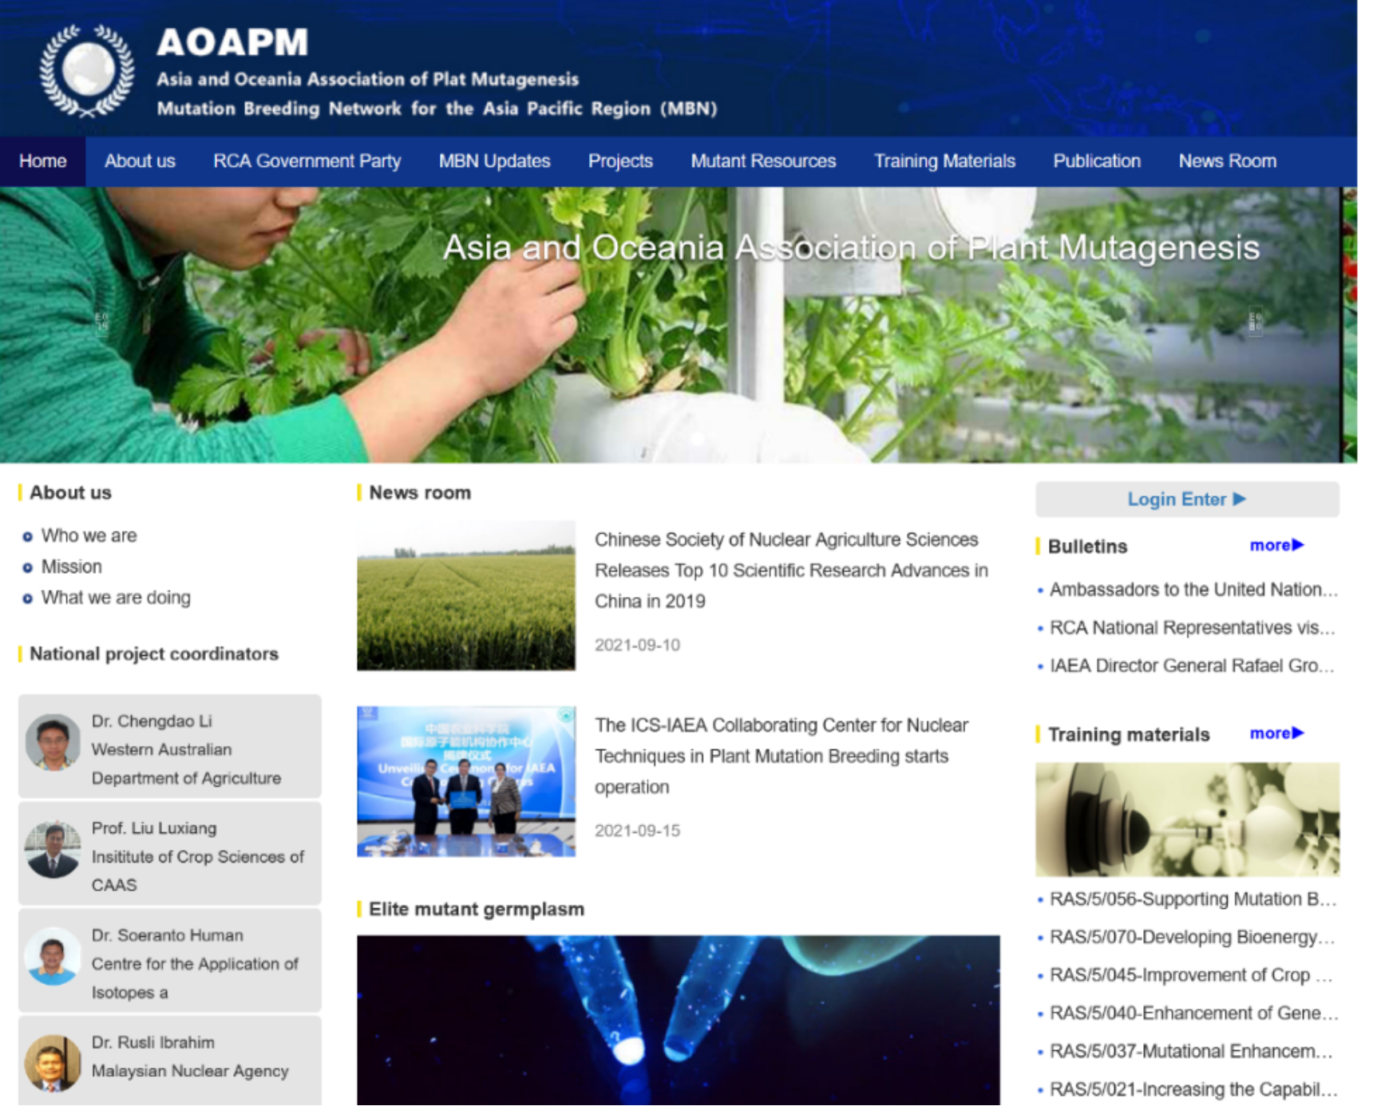Open the Training materials microscope image

[1186, 820]
